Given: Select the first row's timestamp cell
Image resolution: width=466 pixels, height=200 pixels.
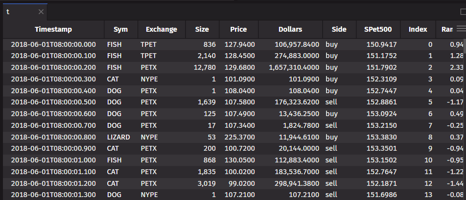Looking at the screenshot, I should click(x=53, y=44).
